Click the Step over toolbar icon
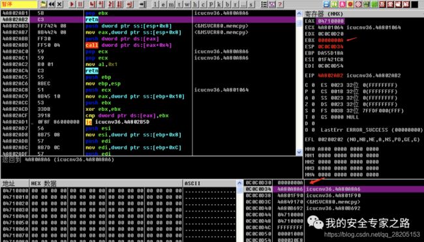 pyautogui.click(x=101, y=4)
